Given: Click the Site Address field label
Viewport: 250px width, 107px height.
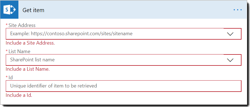Looking at the screenshot, I should point(22,25).
